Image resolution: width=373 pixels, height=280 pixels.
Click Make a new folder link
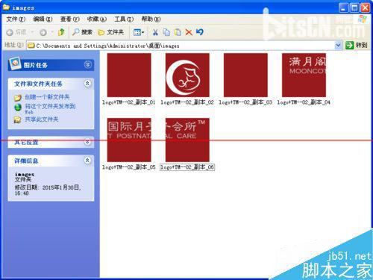click(47, 97)
